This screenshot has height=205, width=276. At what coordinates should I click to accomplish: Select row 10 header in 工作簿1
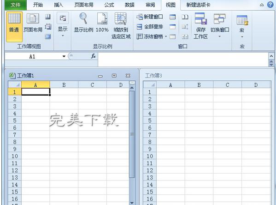click(15, 156)
